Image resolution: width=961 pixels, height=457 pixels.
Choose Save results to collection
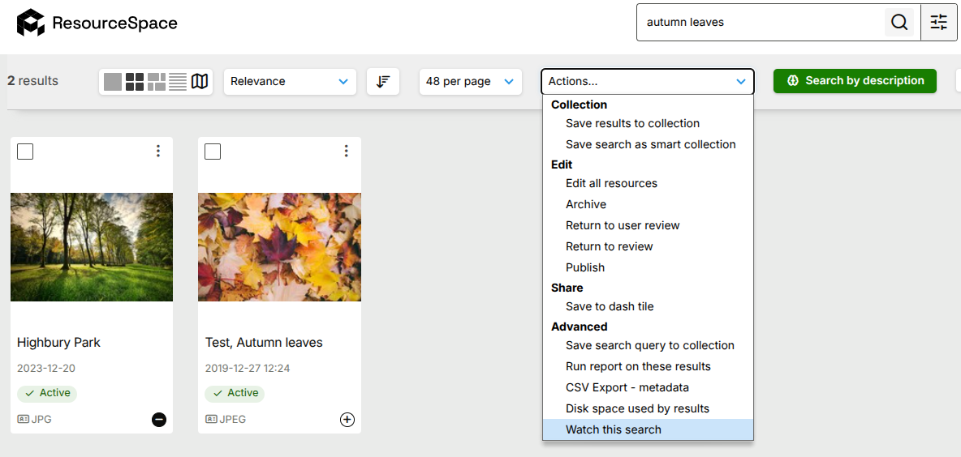[648, 124]
